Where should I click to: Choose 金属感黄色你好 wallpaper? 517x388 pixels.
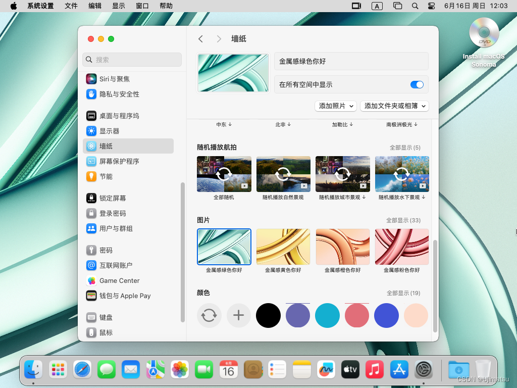tap(283, 247)
